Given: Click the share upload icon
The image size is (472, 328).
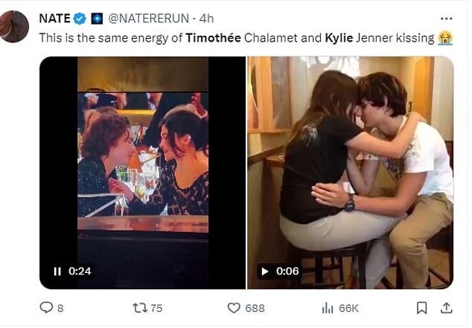Looking at the screenshot, I should (x=447, y=307).
